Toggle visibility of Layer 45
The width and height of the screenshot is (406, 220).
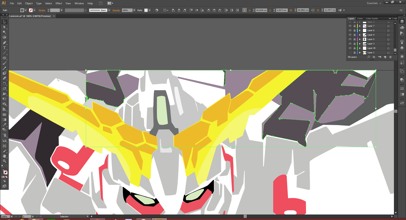(x=350, y=48)
